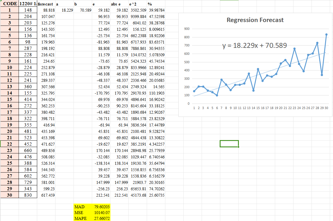333x221 pixels.
Task: Select the value 830 in row 30
Action: (28, 195)
